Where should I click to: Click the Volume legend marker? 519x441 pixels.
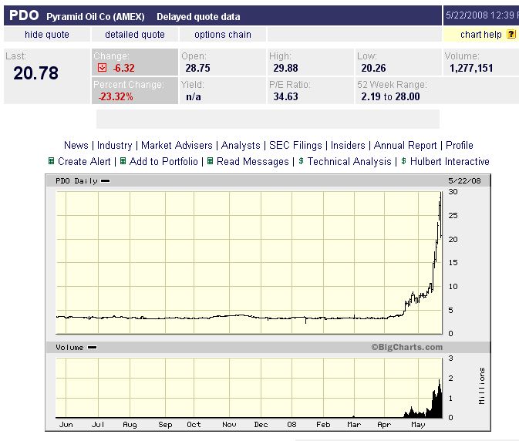pos(92,348)
